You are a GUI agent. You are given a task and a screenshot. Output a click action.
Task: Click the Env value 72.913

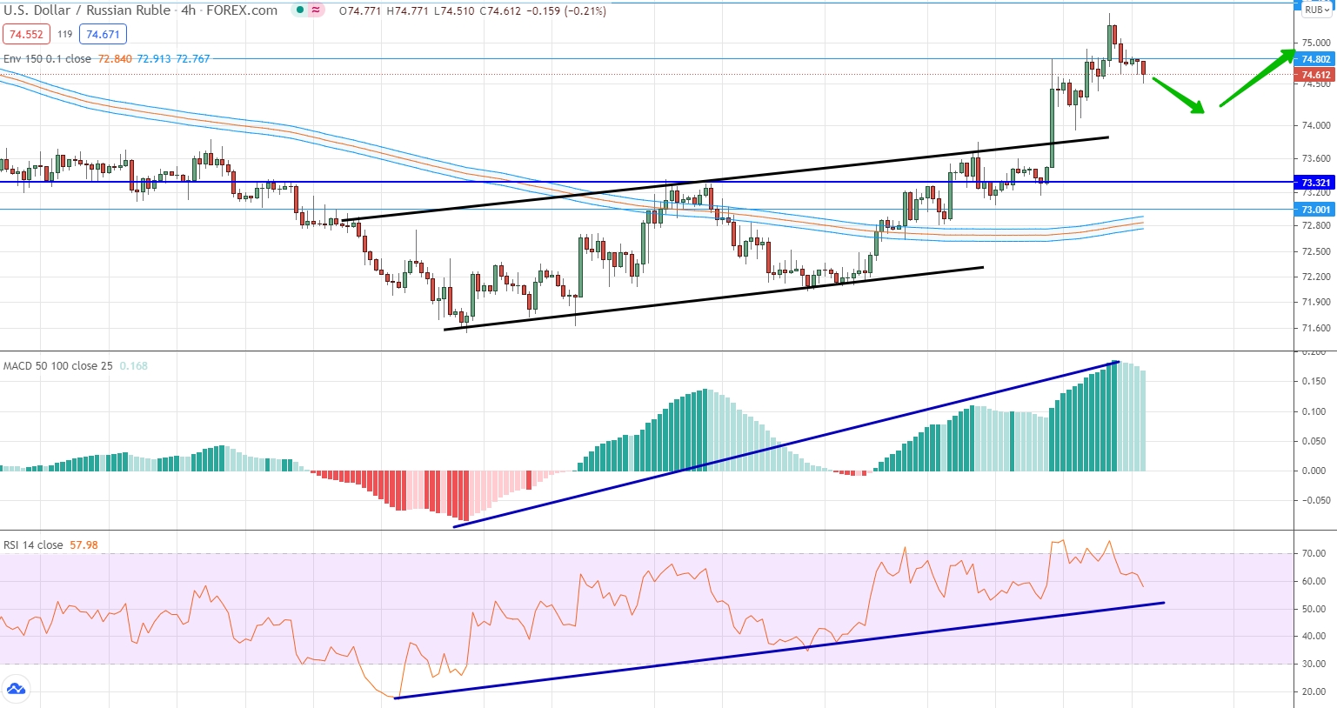(154, 59)
